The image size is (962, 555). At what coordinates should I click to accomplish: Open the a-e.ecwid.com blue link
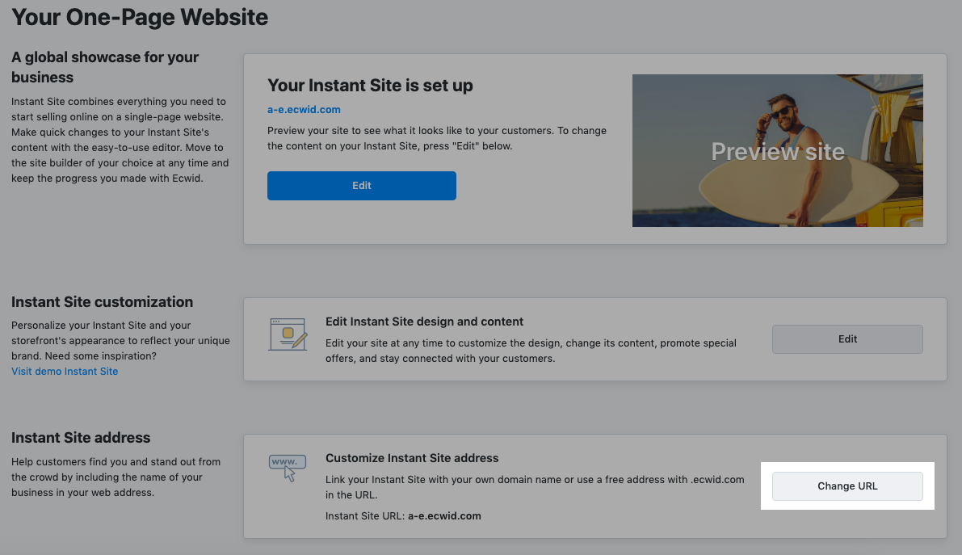point(304,109)
